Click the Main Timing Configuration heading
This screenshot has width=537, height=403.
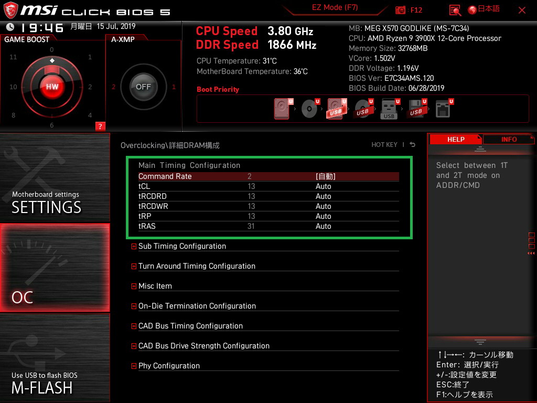189,165
